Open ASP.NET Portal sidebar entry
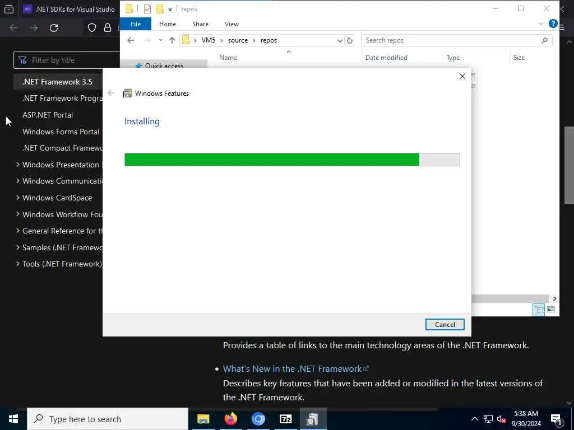The image size is (574, 430). (48, 115)
